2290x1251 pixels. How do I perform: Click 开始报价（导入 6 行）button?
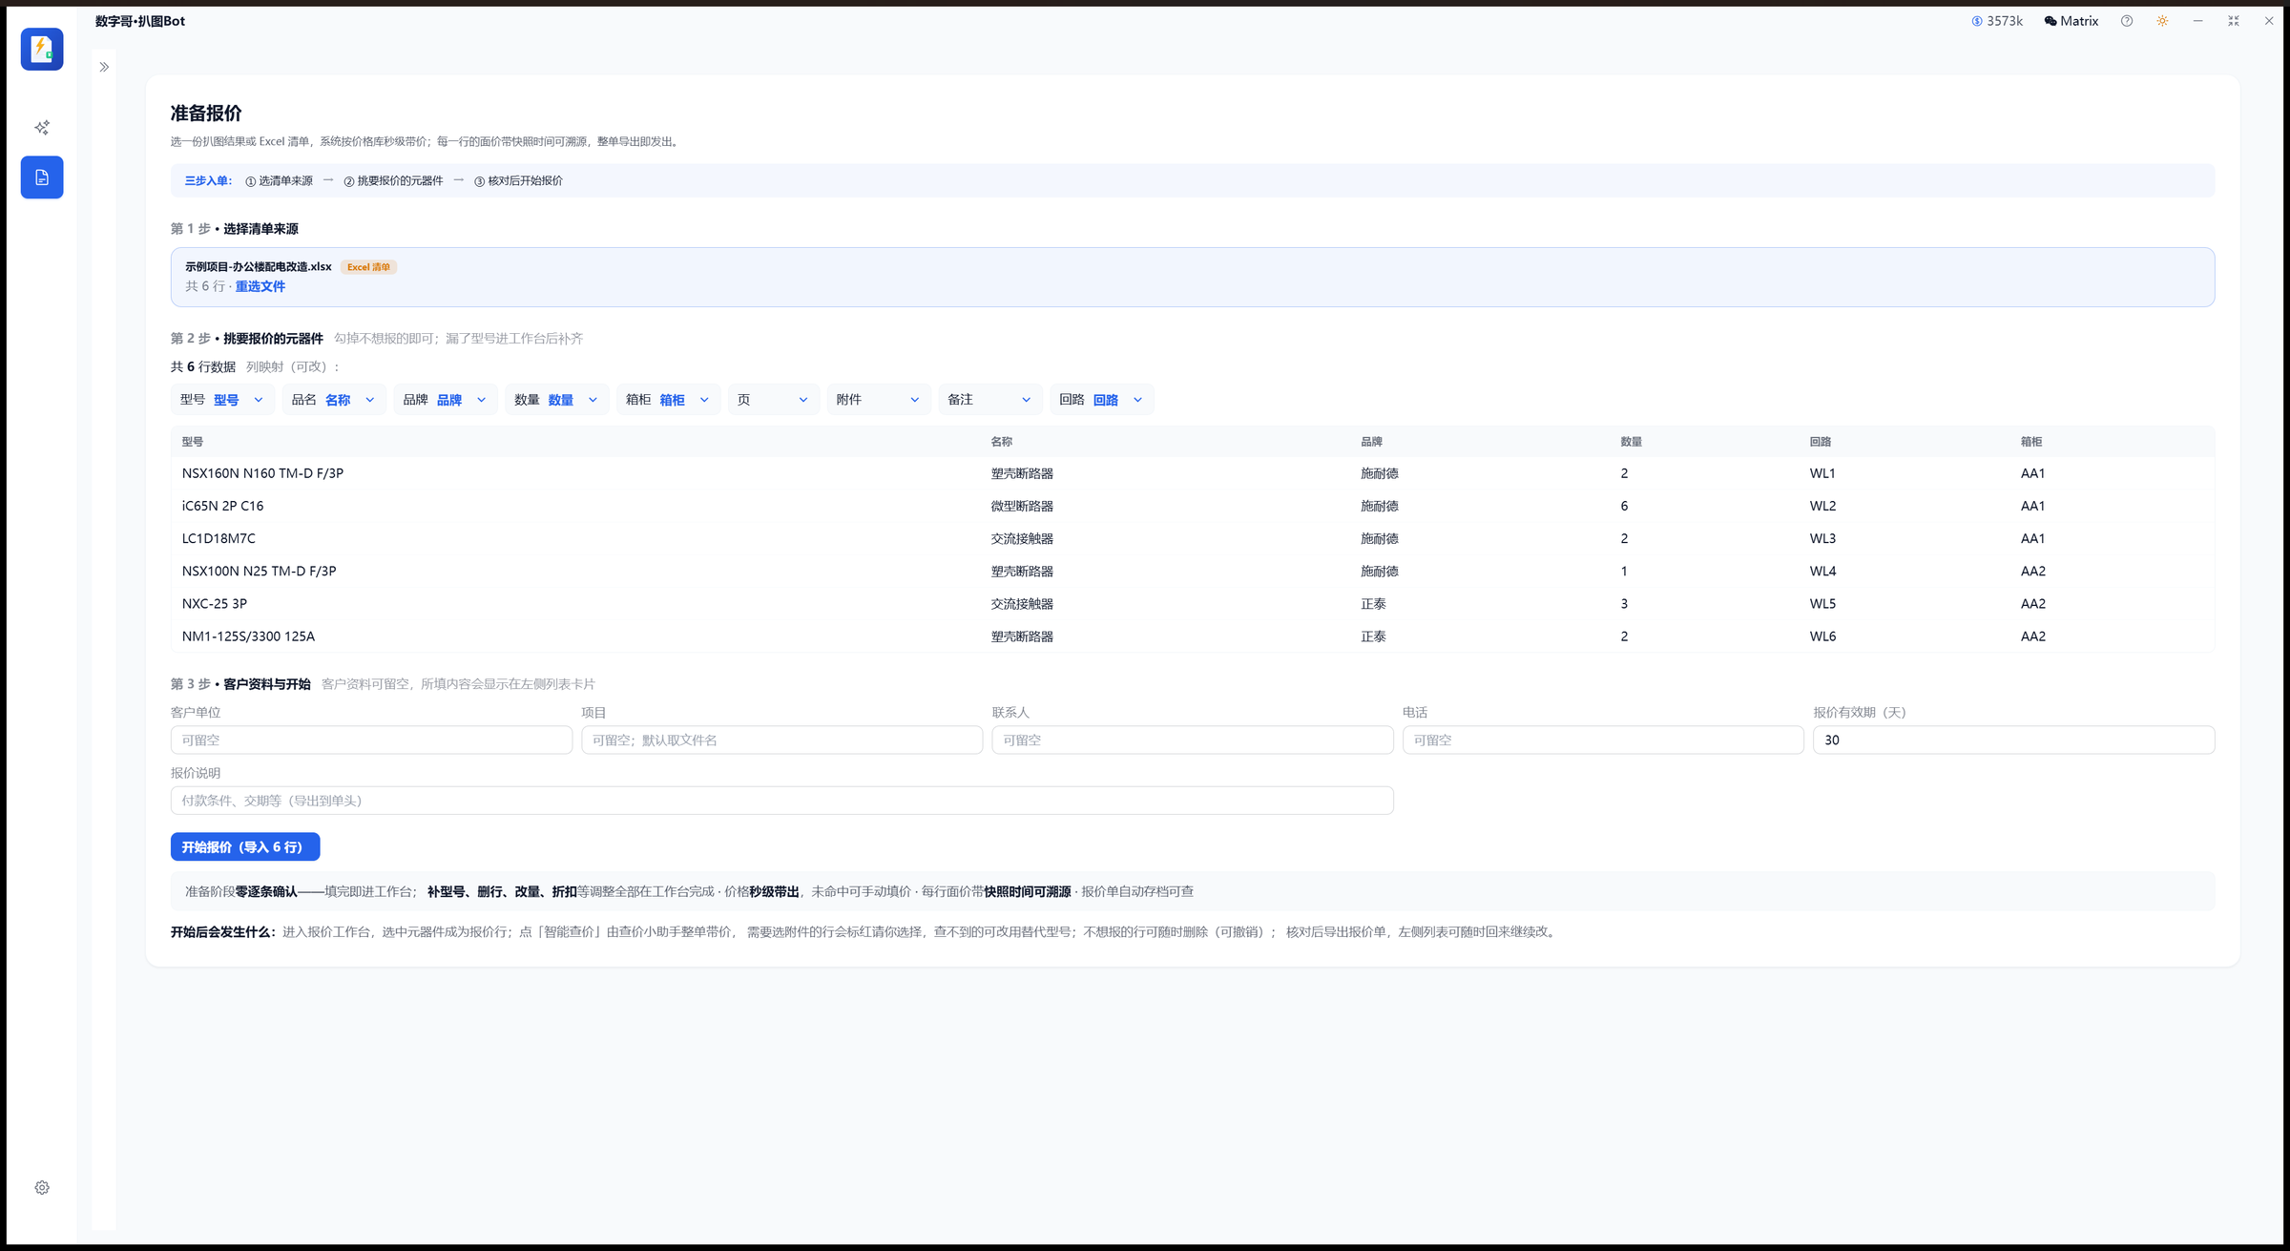click(x=245, y=846)
